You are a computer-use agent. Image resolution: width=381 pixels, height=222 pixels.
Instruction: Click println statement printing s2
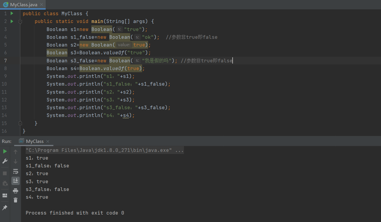[91, 92]
